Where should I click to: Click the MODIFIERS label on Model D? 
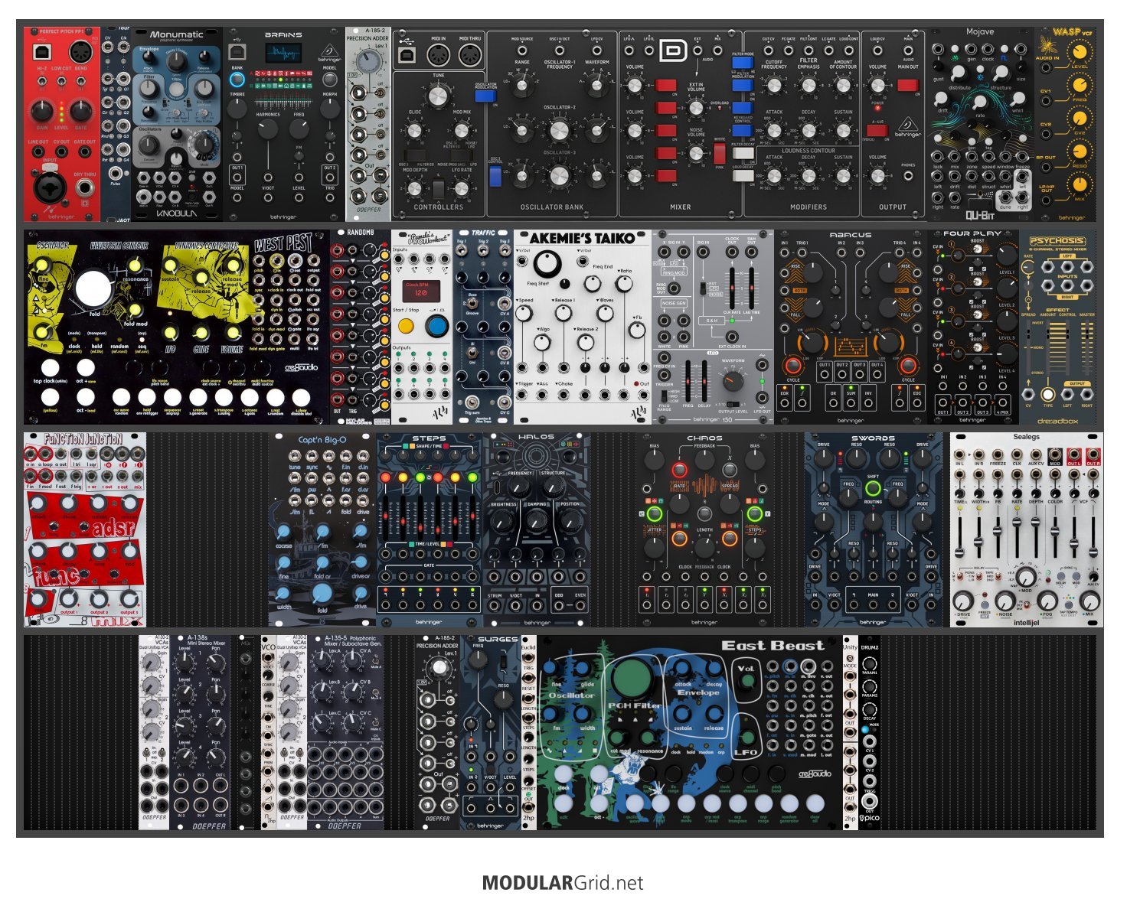coord(808,207)
